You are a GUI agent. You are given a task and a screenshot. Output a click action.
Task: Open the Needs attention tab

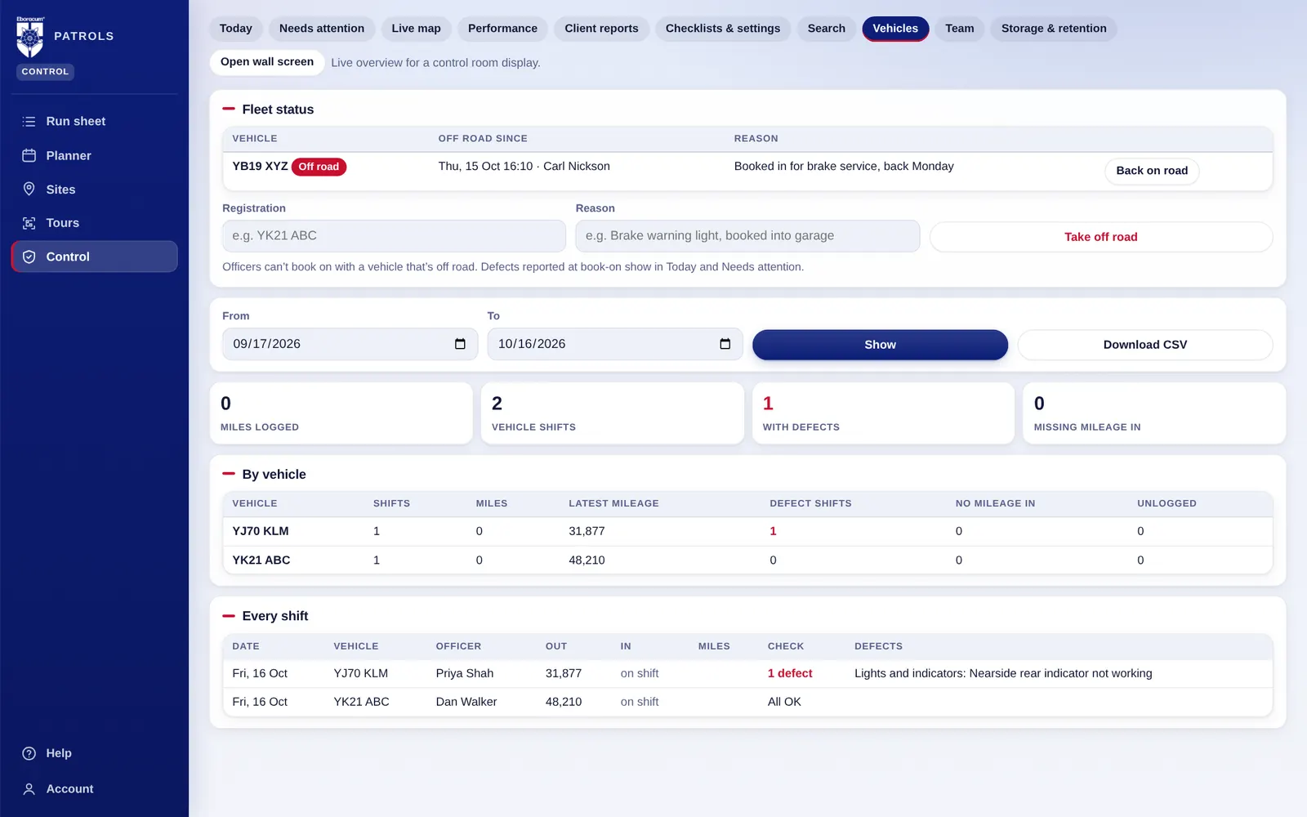pos(322,29)
